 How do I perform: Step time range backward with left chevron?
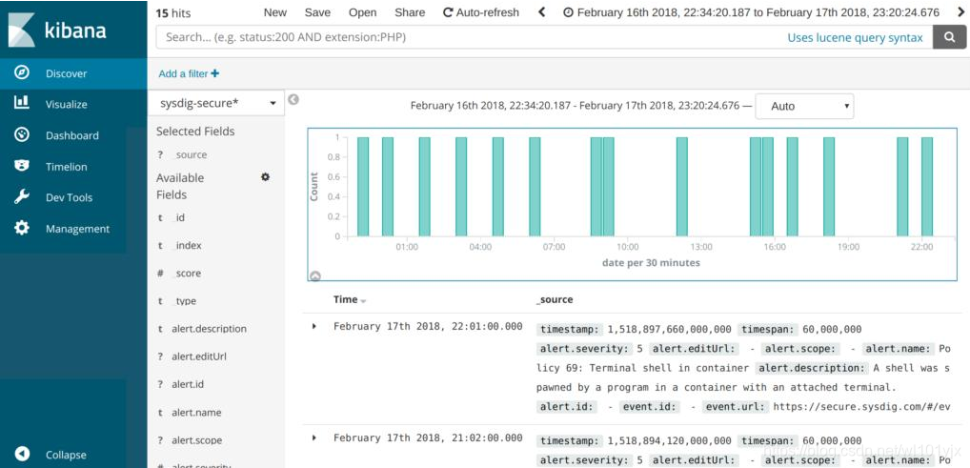[x=542, y=12]
